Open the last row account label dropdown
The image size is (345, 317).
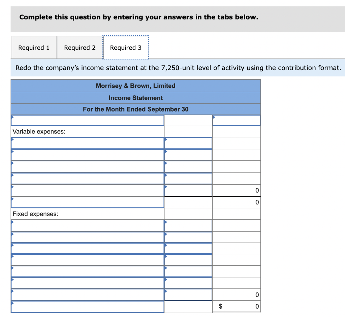pos(88,307)
